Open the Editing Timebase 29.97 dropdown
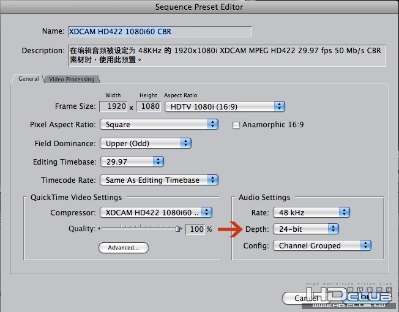Viewport: 399px width, 312px height. pyautogui.click(x=132, y=162)
